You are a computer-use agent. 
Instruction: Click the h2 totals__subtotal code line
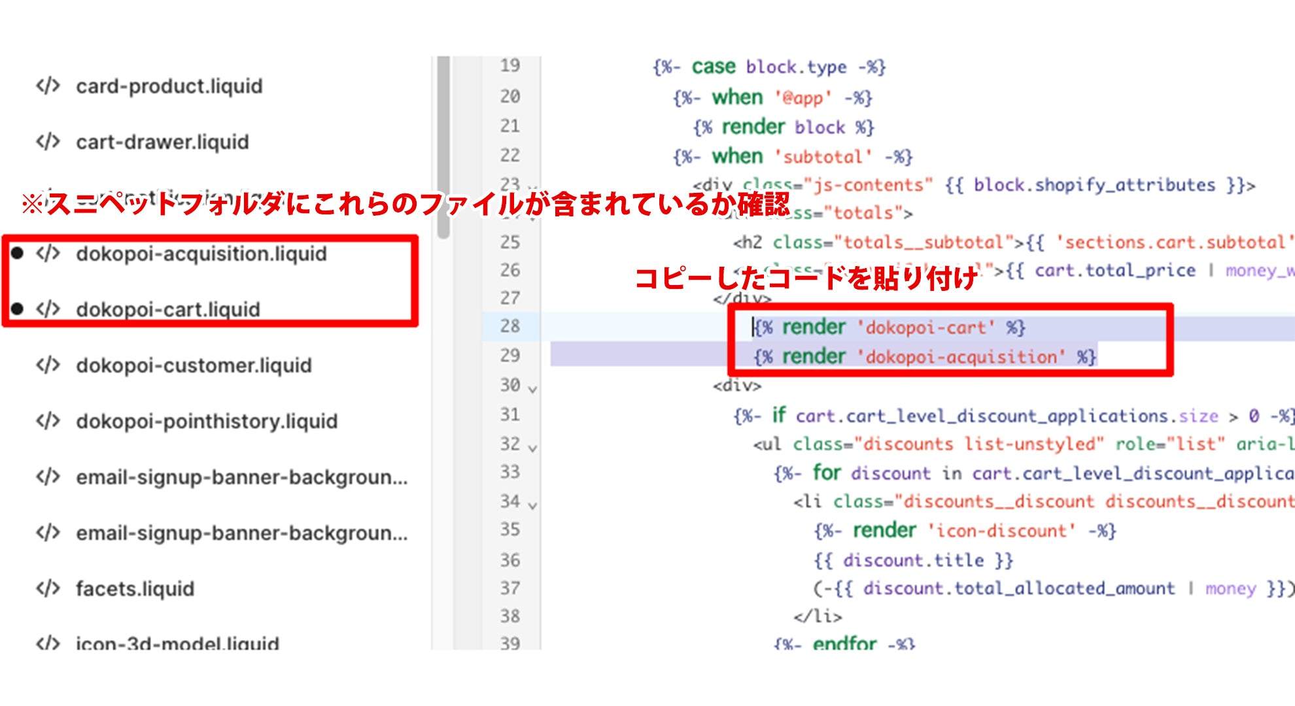pyautogui.click(x=1014, y=243)
